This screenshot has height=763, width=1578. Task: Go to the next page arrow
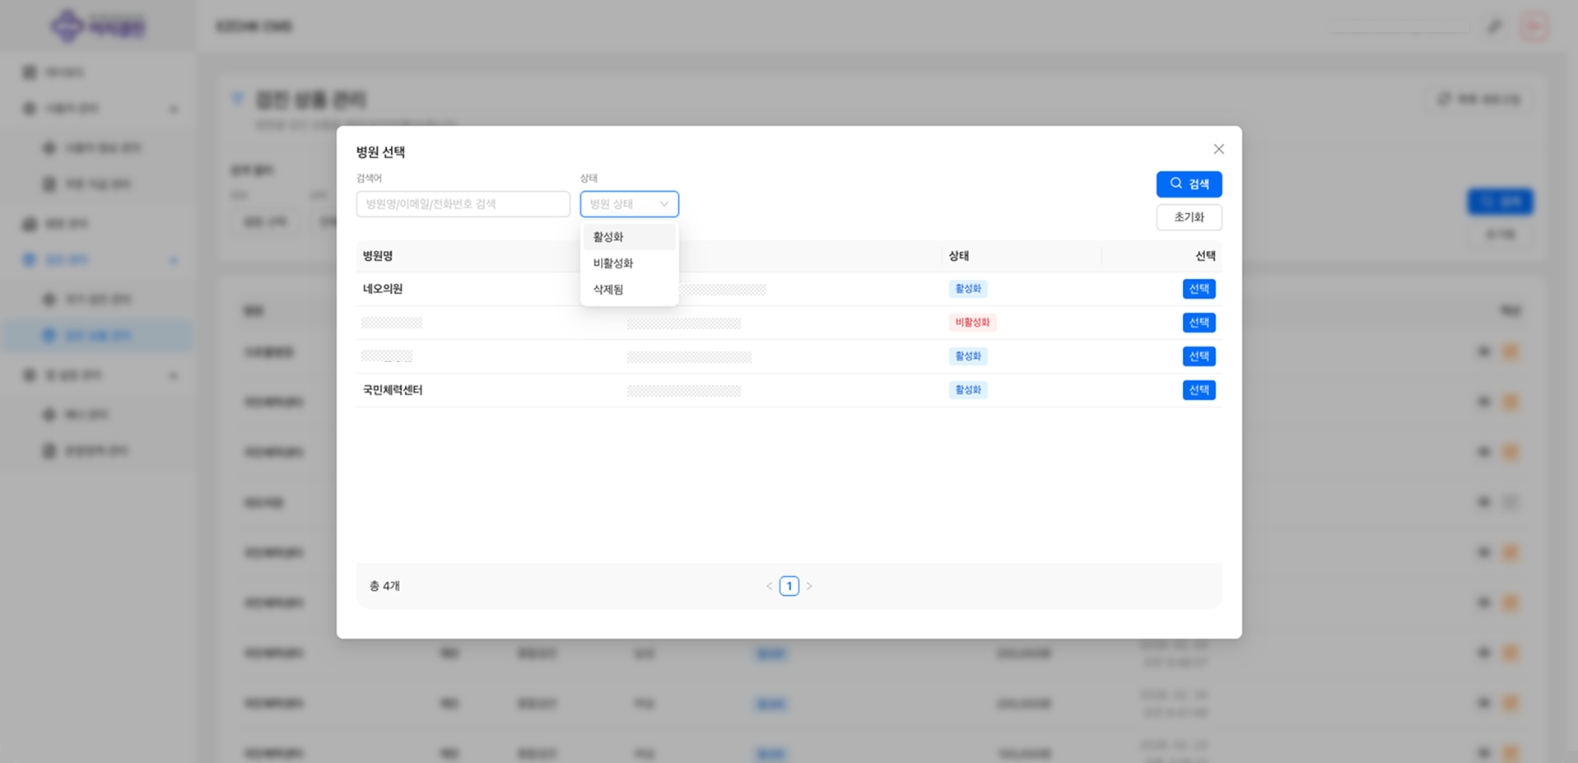click(809, 586)
